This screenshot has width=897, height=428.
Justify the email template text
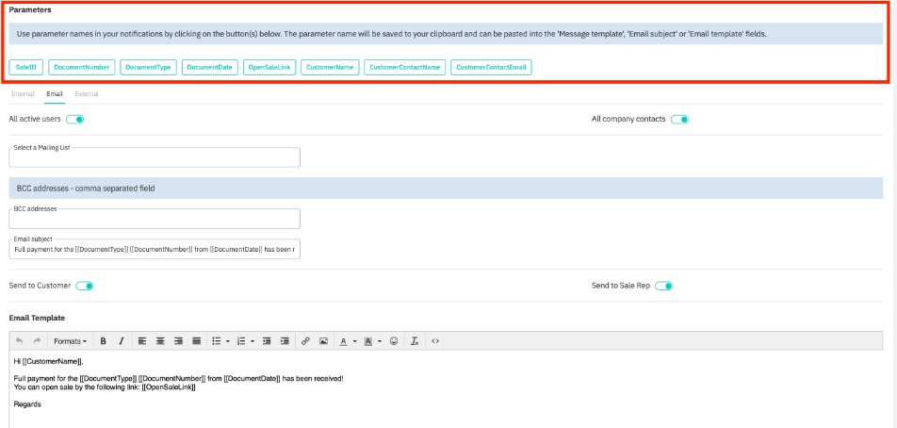pyautogui.click(x=196, y=341)
